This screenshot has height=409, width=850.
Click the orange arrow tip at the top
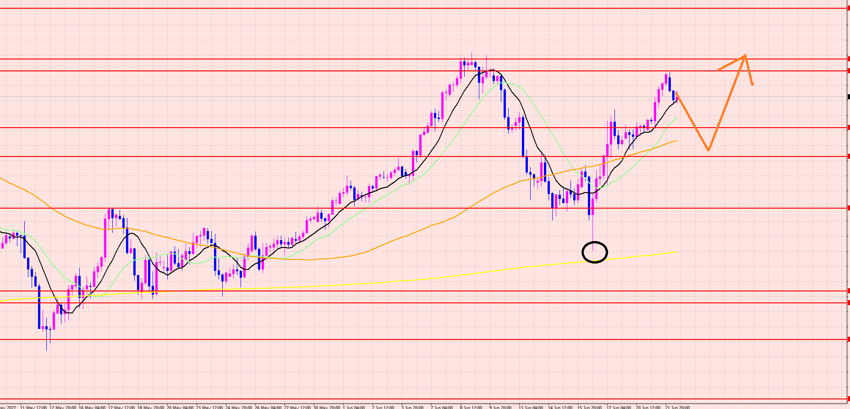pyautogui.click(x=745, y=56)
